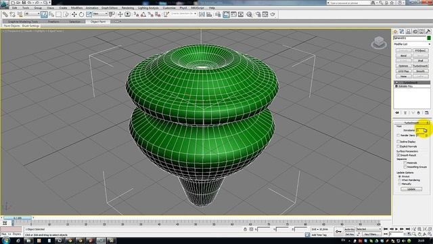The height and width of the screenshot is (244, 433).
Task: Open the Utilities hammer panel tab
Action: coord(428,32)
